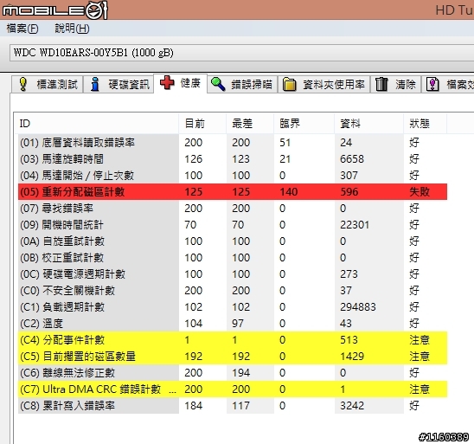Viewport: 474px width, 444px height.
Task: Click the red cross health icon
Action: (167, 82)
